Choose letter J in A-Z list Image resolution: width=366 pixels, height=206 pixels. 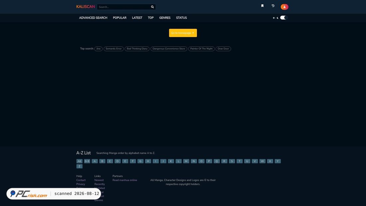(163, 161)
